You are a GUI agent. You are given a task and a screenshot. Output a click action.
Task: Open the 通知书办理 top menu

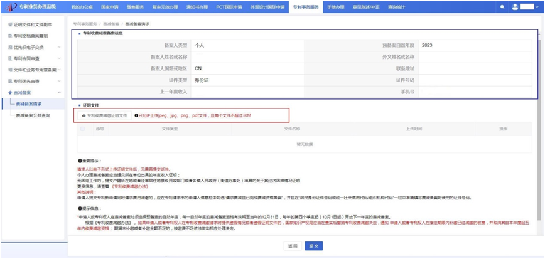tap(197, 7)
